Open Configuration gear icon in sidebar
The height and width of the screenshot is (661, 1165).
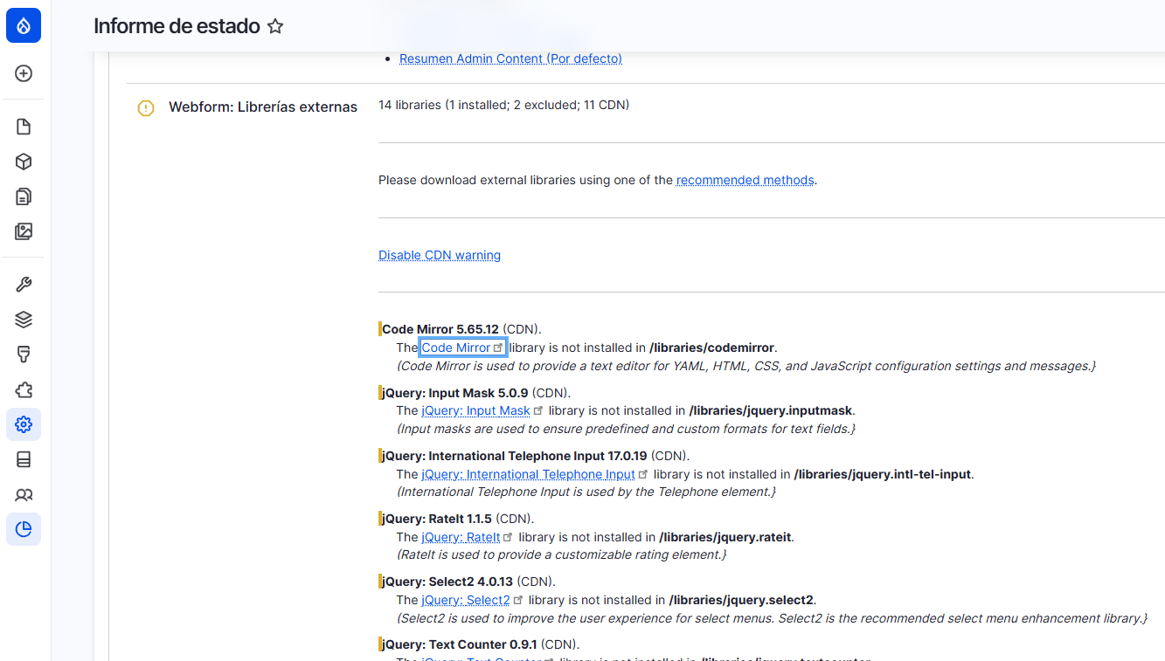24,424
